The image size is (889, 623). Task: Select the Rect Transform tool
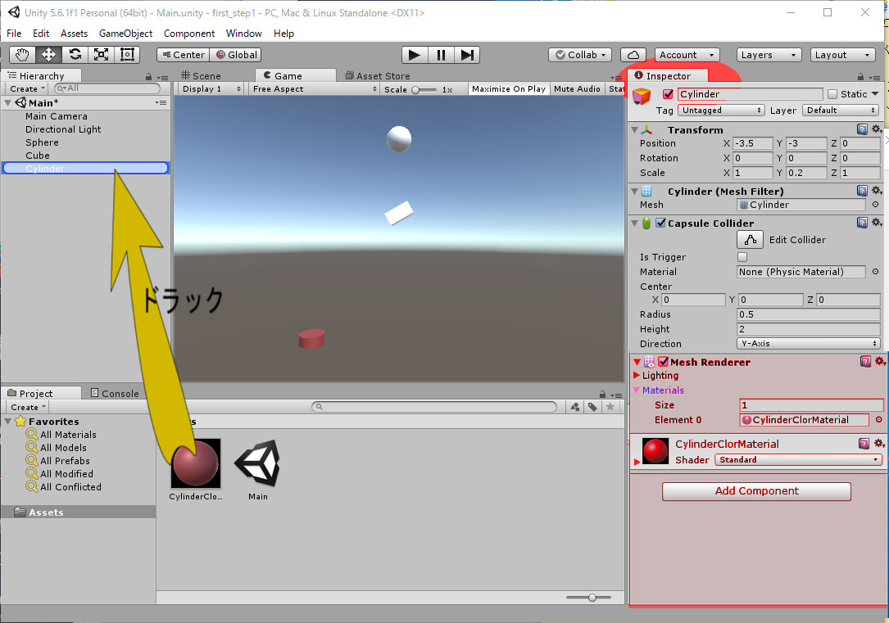point(127,55)
